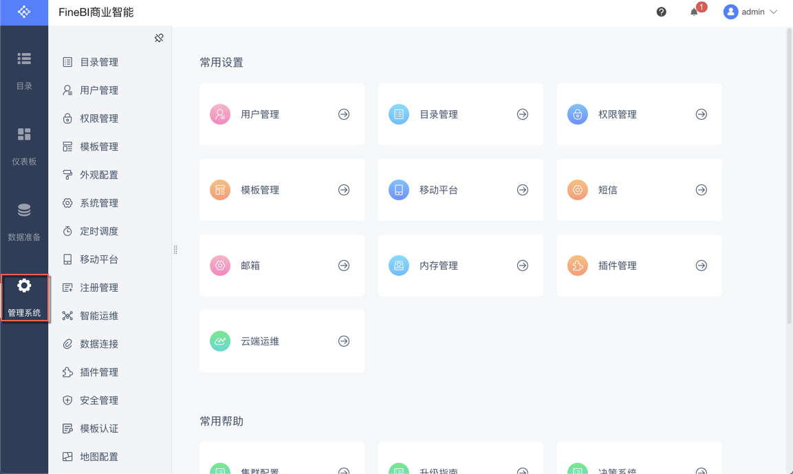Click the admin user avatar icon
This screenshot has height=474, width=793.
tap(730, 12)
